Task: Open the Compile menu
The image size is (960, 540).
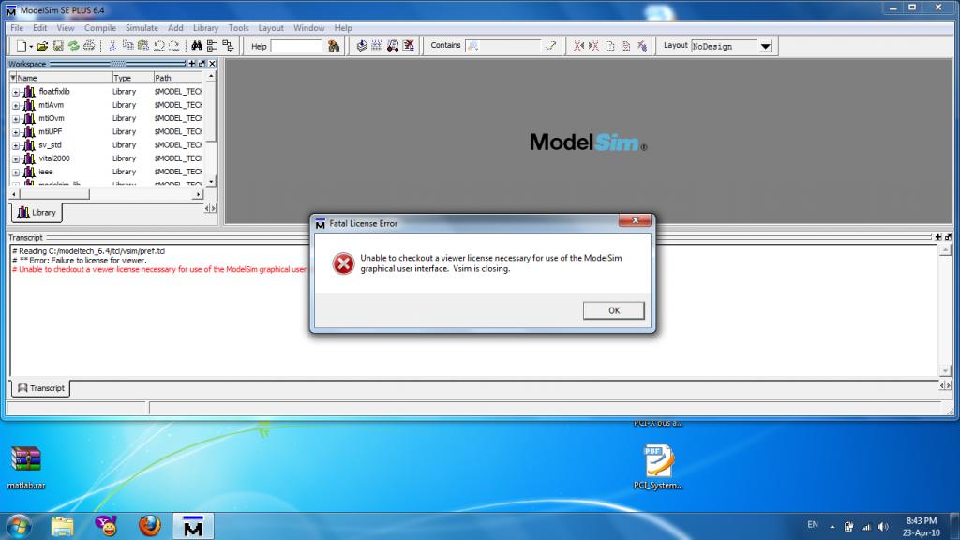Action: [99, 28]
